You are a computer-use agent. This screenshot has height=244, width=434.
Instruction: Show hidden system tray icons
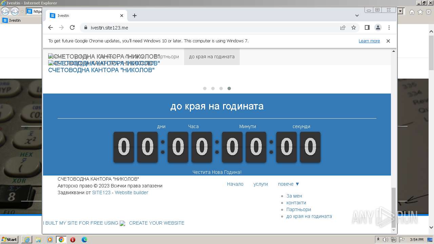378,240
